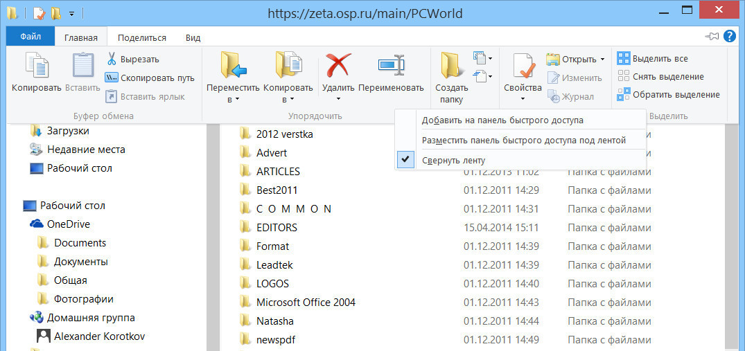The height and width of the screenshot is (351, 745).
Task: Select the EDITORS folder in file list
Action: coord(277,227)
